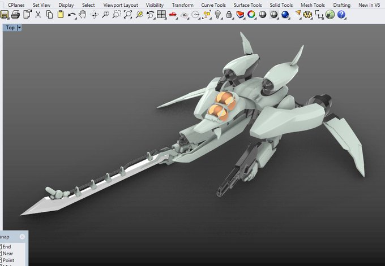Viewport: 385px width, 266px height.
Task: Open the CPlanes toolbar tab
Action: [16, 5]
